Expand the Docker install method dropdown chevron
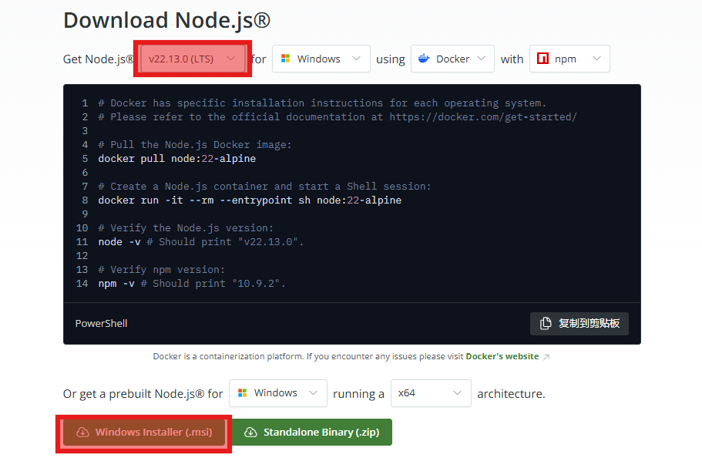 [480, 59]
